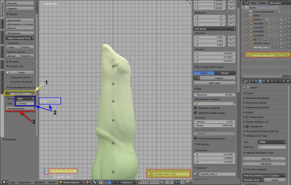Toggle the 3D manipulator widget

[x=105, y=182]
